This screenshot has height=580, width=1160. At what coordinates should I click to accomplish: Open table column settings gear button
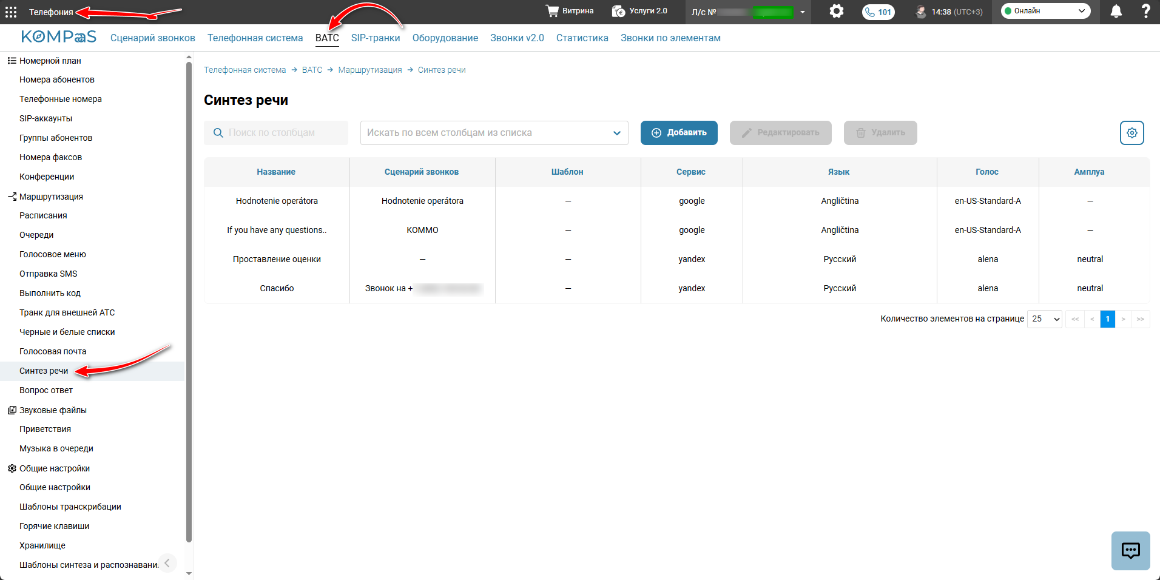1132,133
